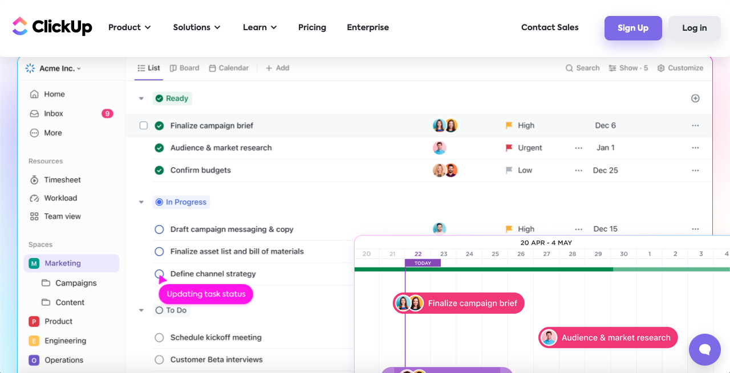Switch to List view tab

click(149, 68)
